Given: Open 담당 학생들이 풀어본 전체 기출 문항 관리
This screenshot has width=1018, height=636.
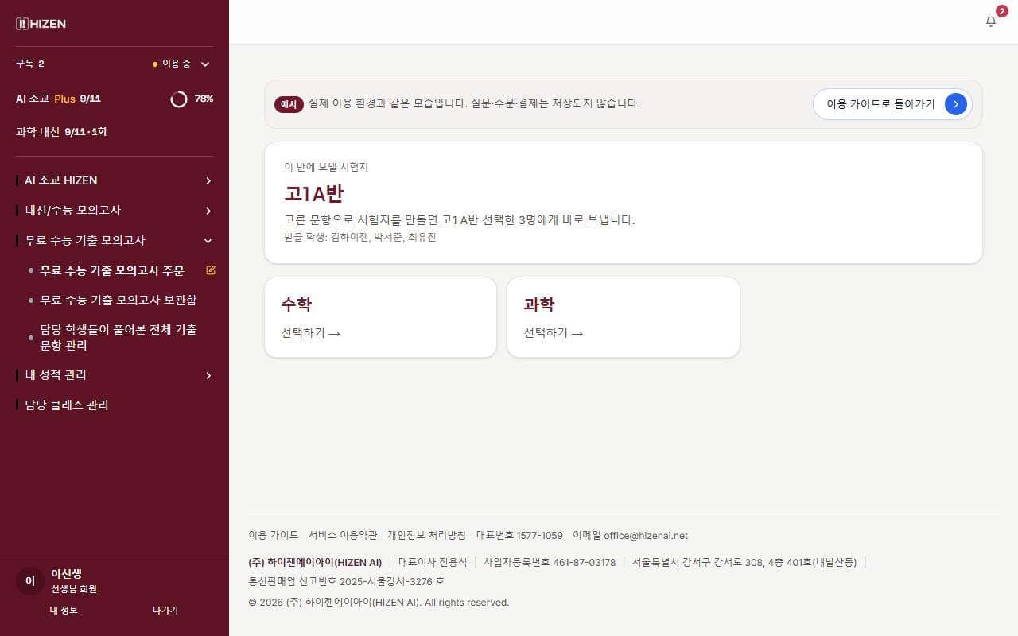Looking at the screenshot, I should pyautogui.click(x=119, y=337).
